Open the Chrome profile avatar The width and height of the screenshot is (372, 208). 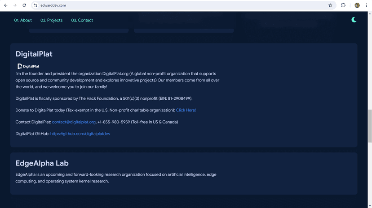coord(357,5)
